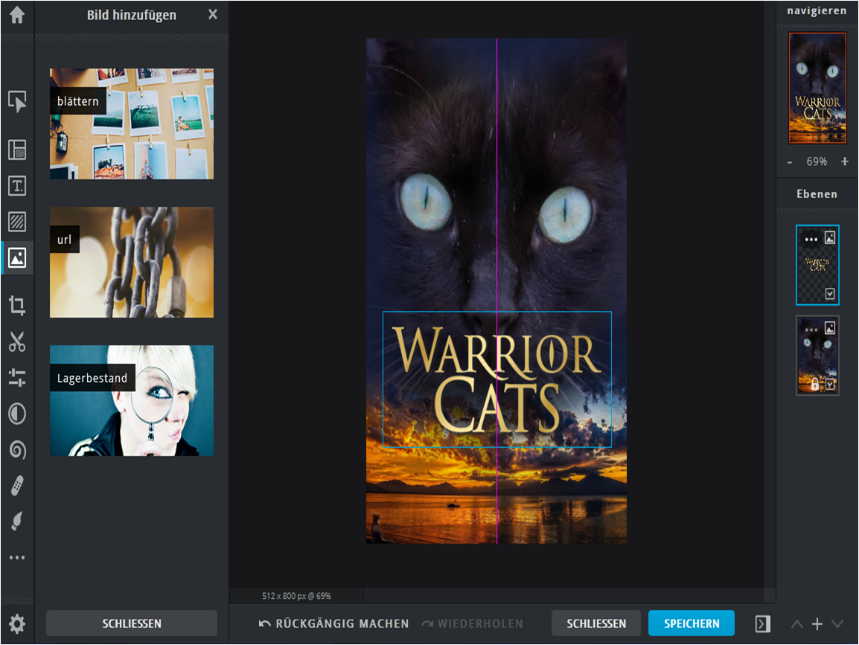
Task: Click the Warrior Cats title on the canvas
Action: click(x=497, y=379)
